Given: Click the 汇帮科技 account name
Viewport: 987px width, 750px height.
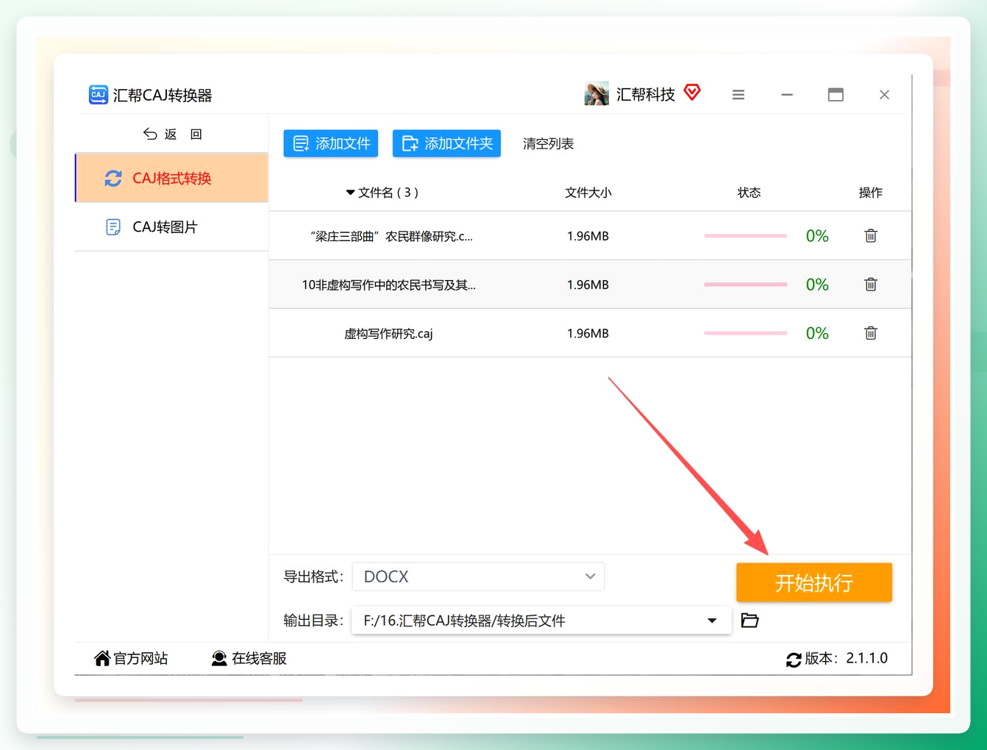Looking at the screenshot, I should (x=645, y=94).
